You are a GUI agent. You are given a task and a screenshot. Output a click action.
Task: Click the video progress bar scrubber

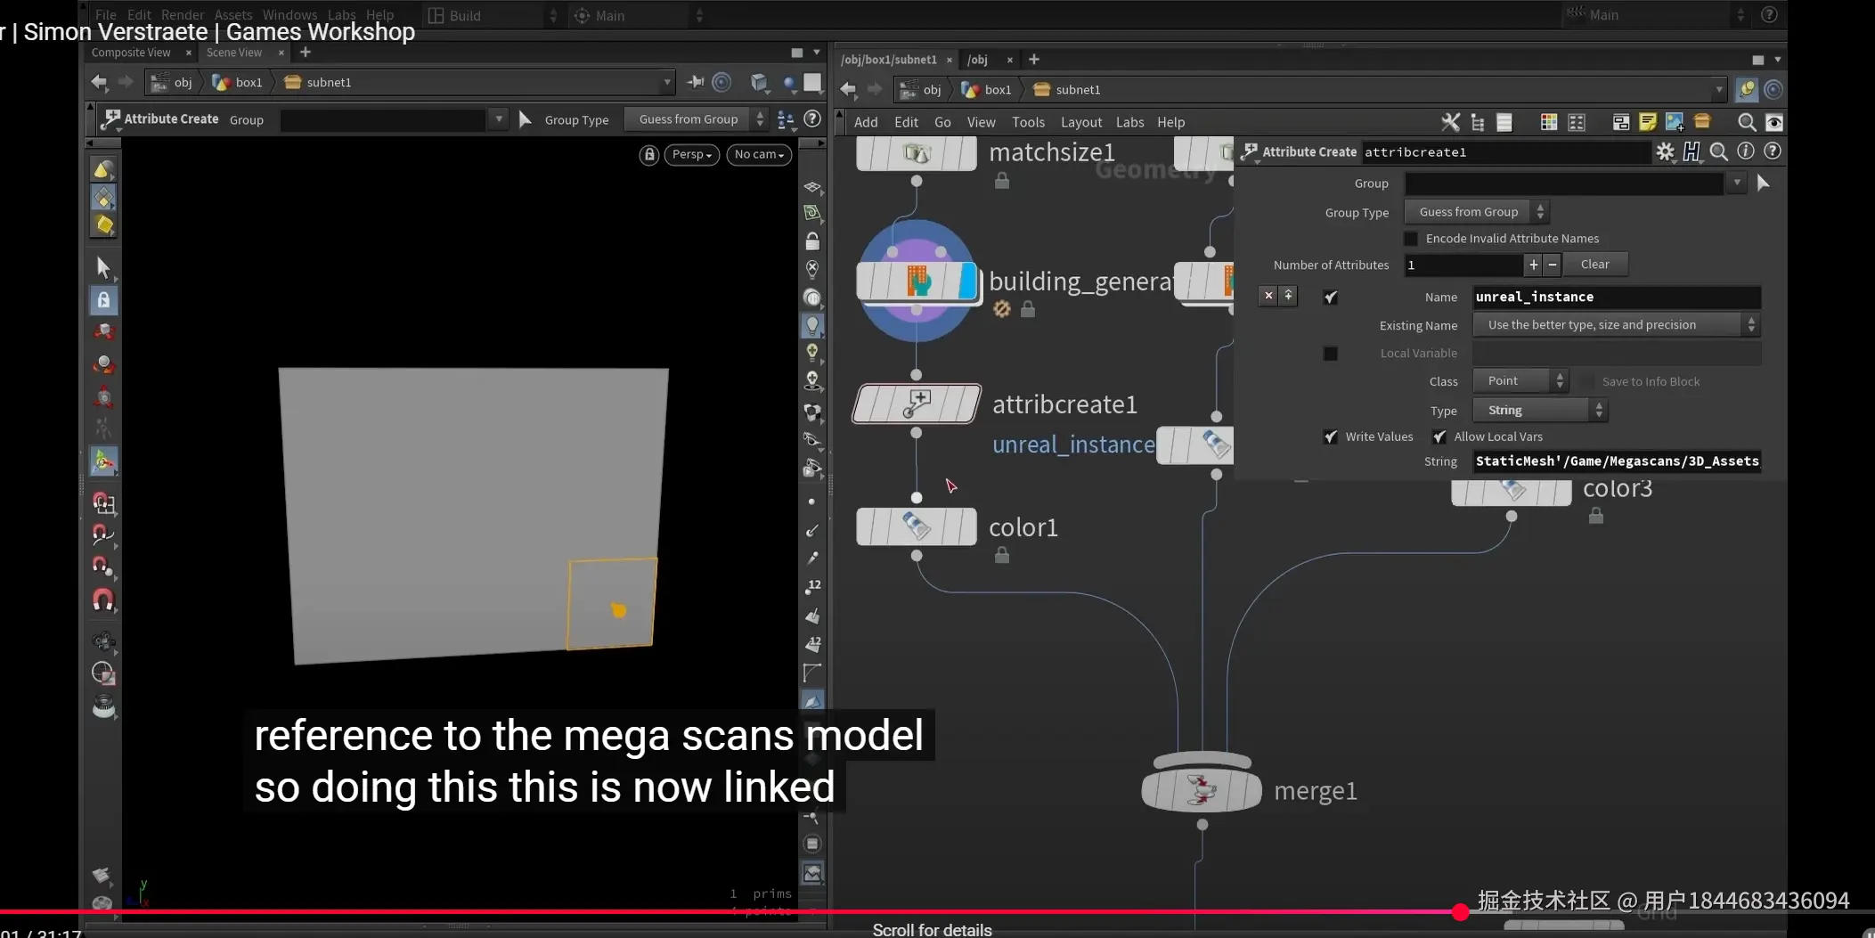(x=1460, y=911)
